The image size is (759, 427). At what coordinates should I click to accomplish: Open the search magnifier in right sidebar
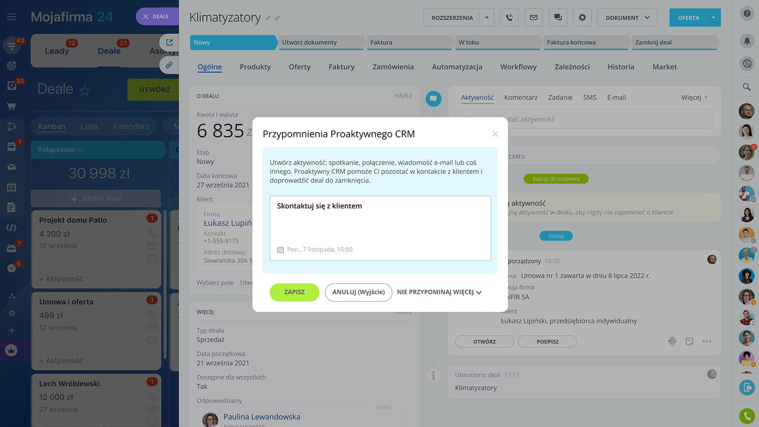pyautogui.click(x=747, y=87)
